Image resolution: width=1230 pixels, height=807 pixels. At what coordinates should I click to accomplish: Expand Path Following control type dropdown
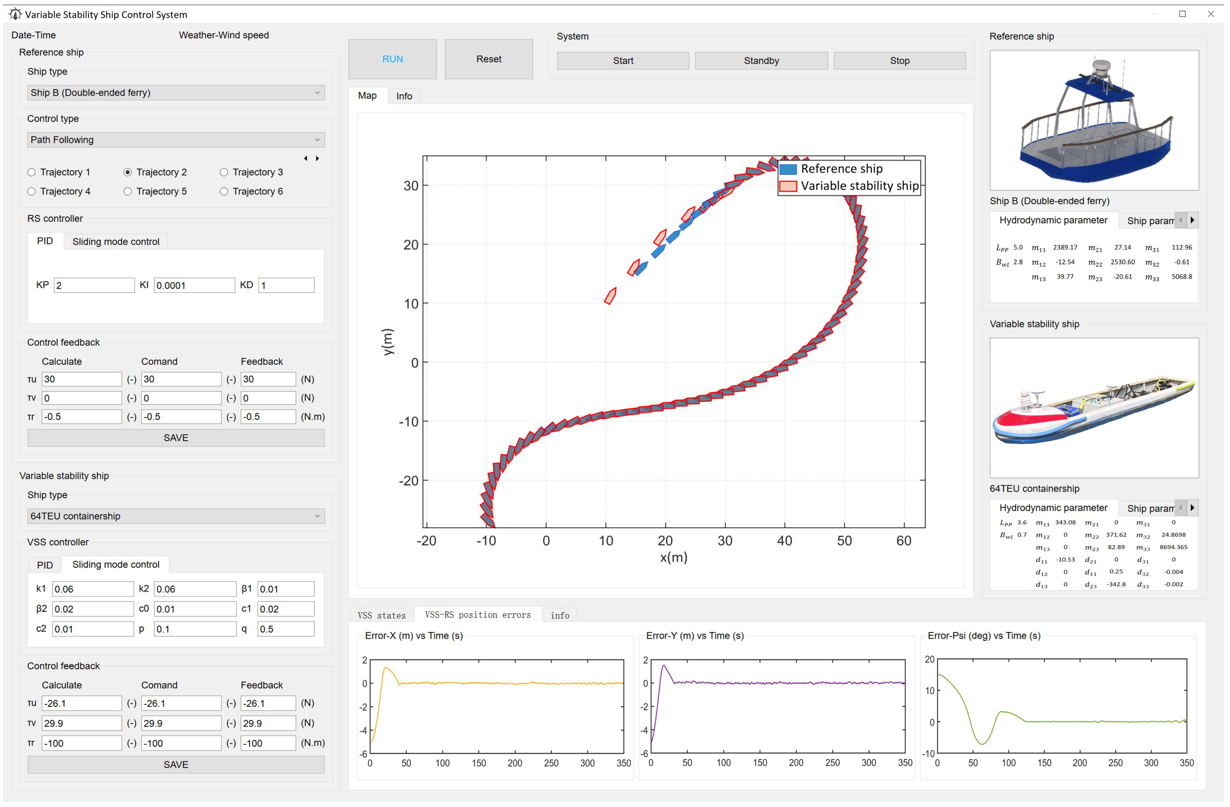click(x=176, y=140)
